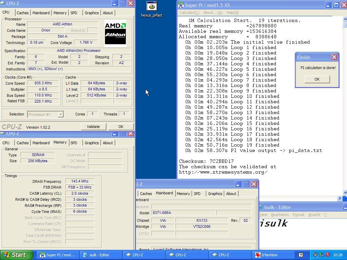Switch to third CPU-Z taskbar window
The image size is (347, 260).
[229, 255]
